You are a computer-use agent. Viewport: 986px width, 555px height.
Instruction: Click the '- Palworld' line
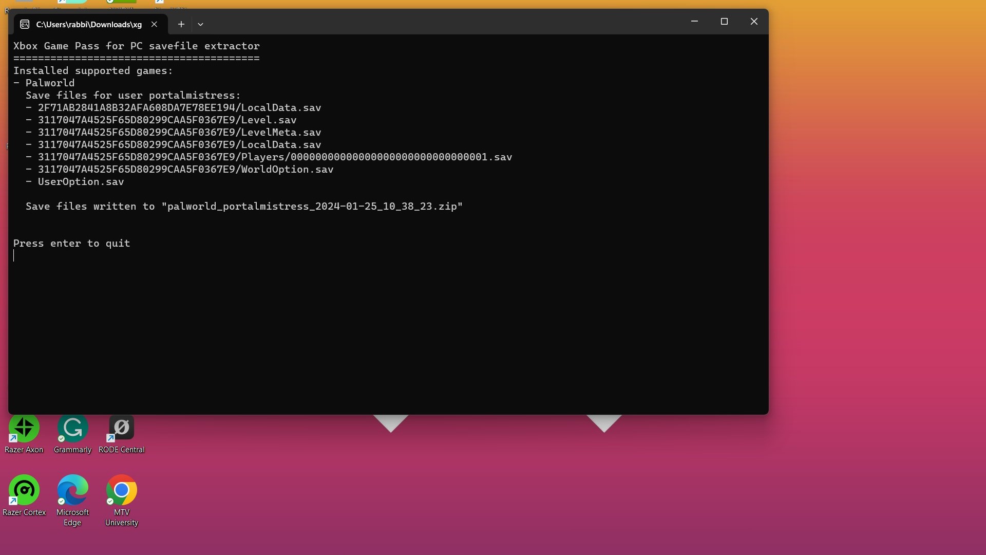pos(44,83)
